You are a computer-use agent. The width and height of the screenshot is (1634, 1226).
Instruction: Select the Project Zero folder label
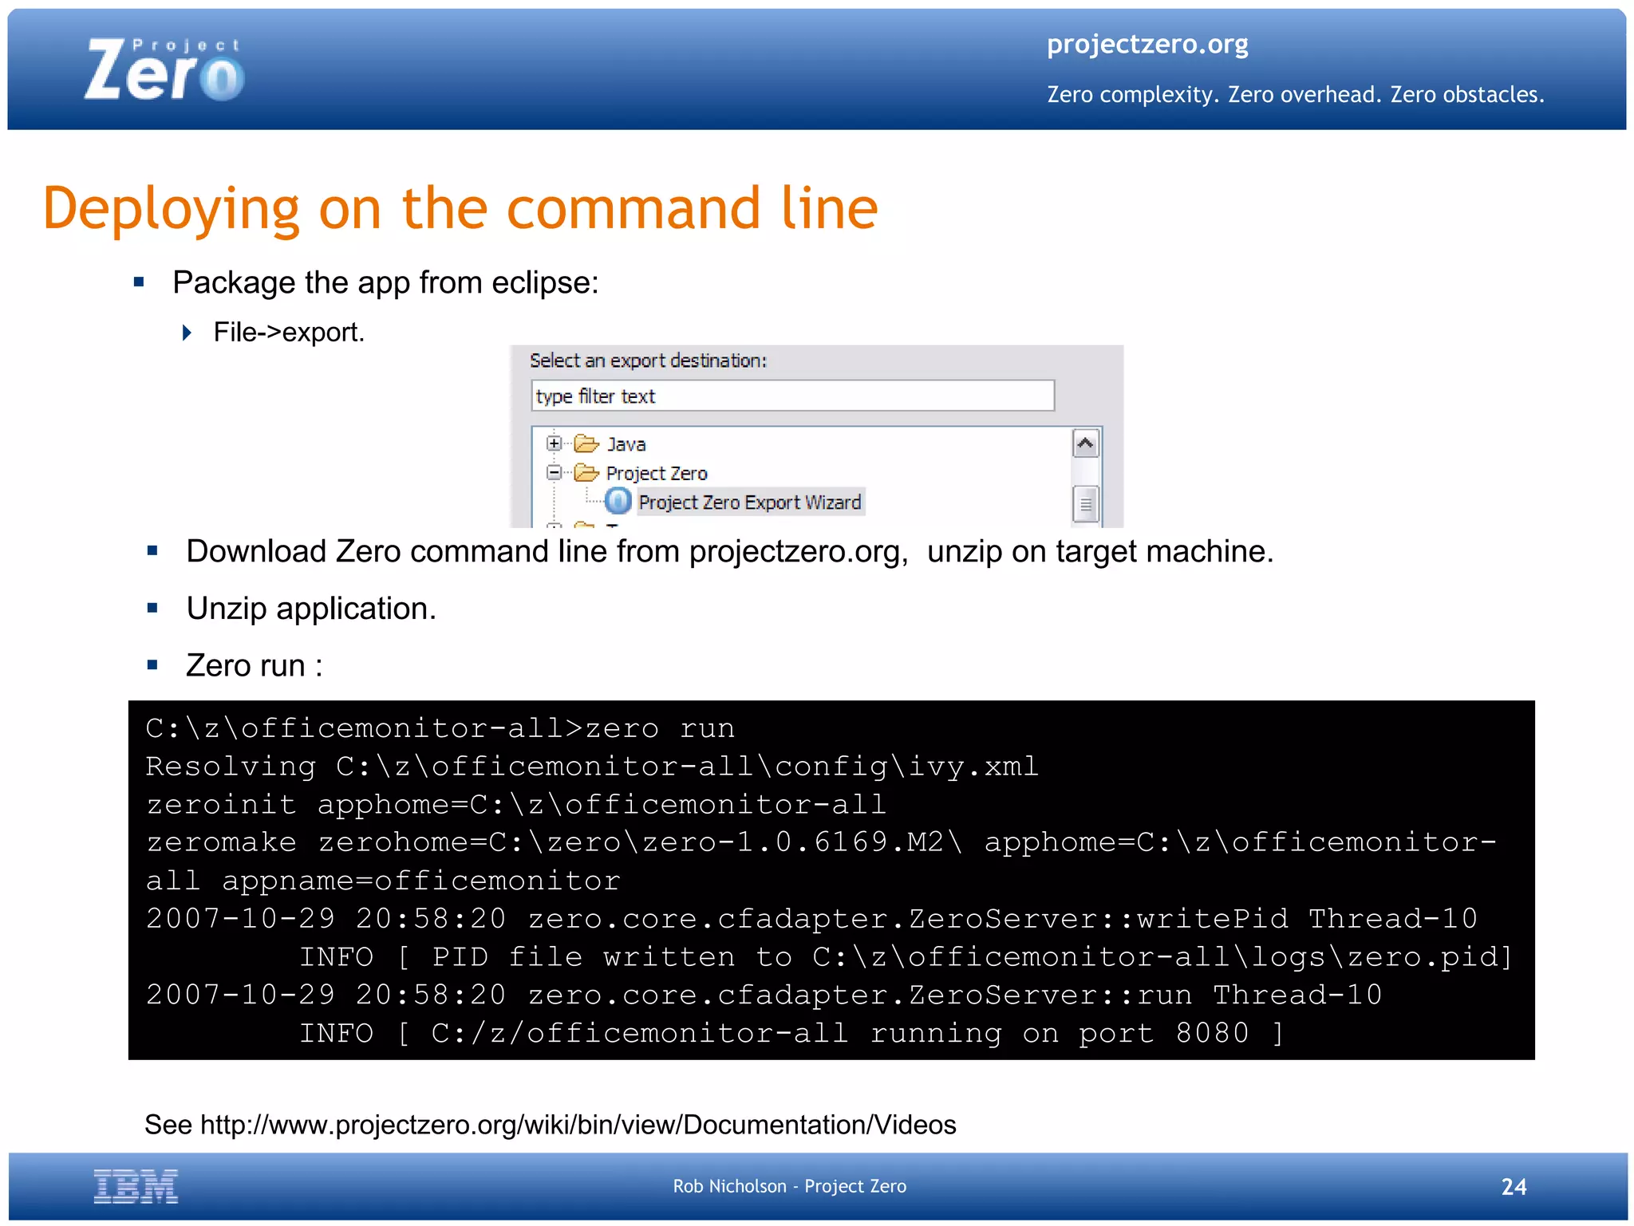657,474
